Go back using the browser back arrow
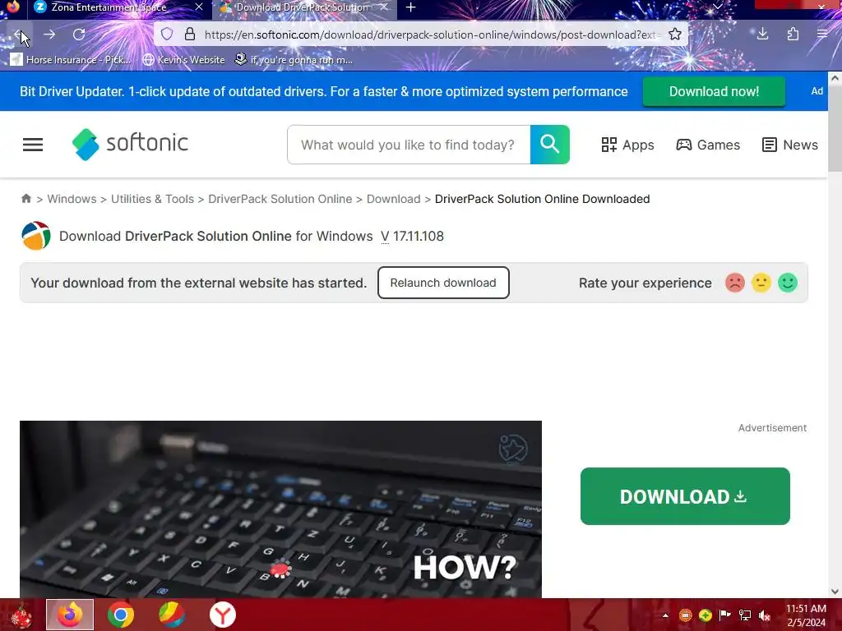Image resolution: width=842 pixels, height=631 pixels. pyautogui.click(x=20, y=35)
